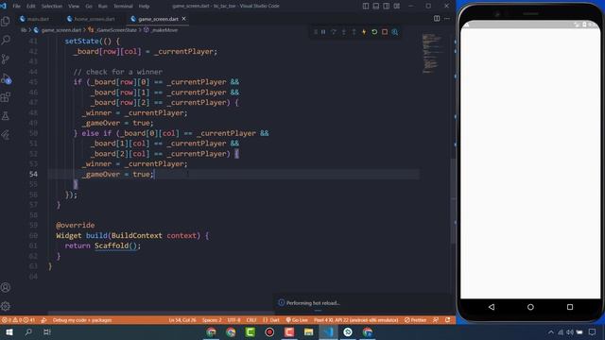The image size is (605, 340).
Task: Open the Windows Start menu
Action: click(9, 331)
